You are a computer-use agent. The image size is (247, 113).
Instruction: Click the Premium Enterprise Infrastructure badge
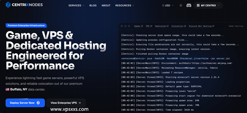(26, 25)
